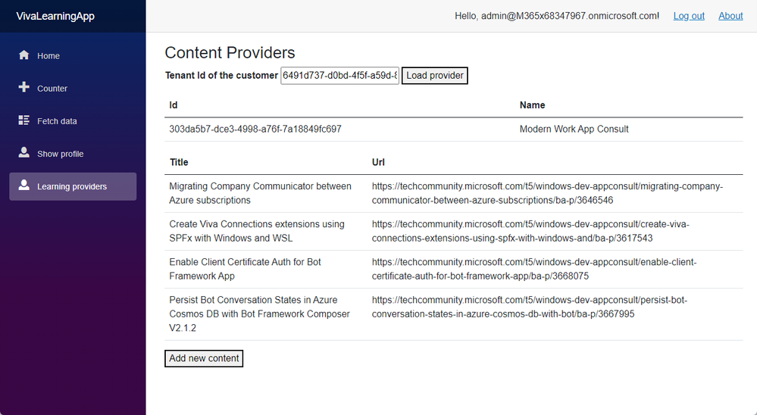
Task: Click the URL ending in ba-p/3667995
Action: click(x=530, y=307)
